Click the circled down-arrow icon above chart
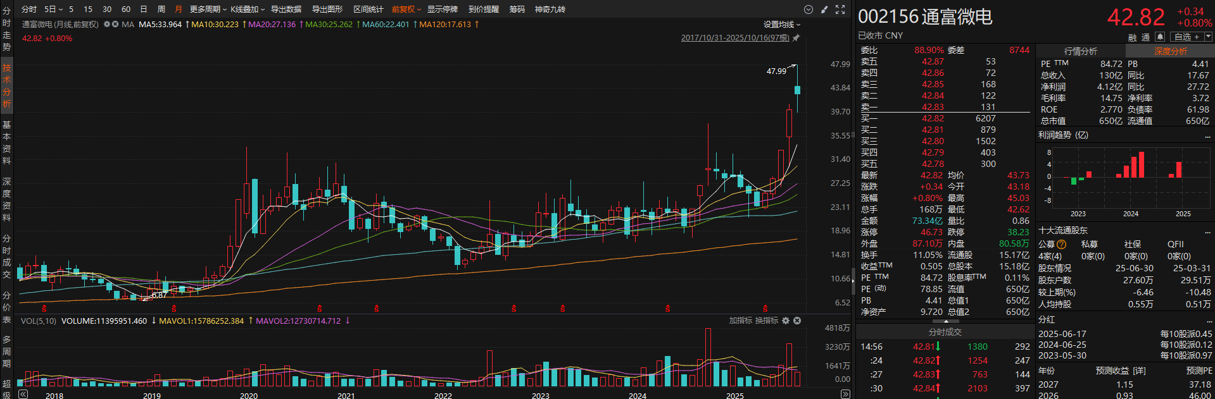 click(808, 9)
